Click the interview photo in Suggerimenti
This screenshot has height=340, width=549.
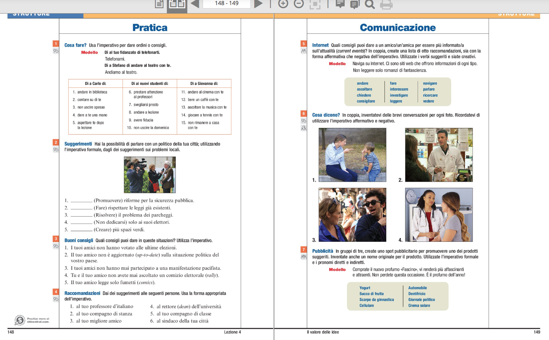click(150, 175)
